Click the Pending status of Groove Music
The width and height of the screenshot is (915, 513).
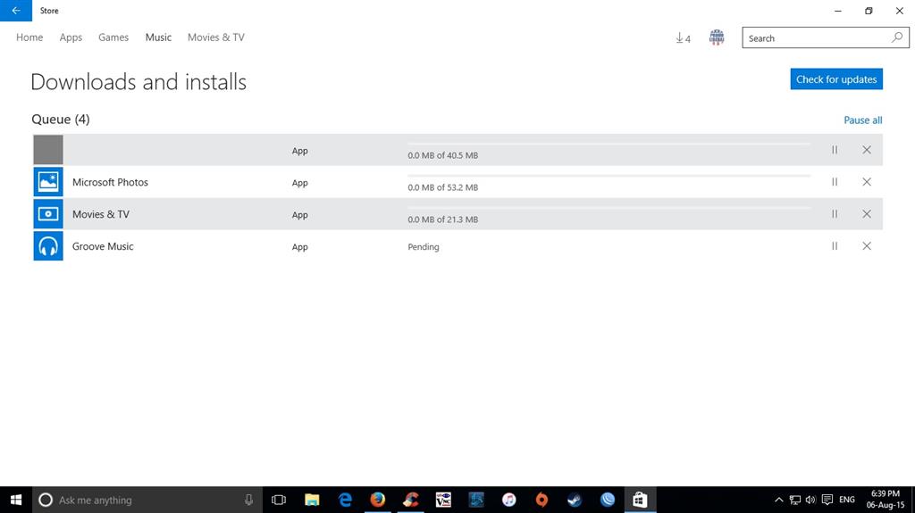[423, 246]
